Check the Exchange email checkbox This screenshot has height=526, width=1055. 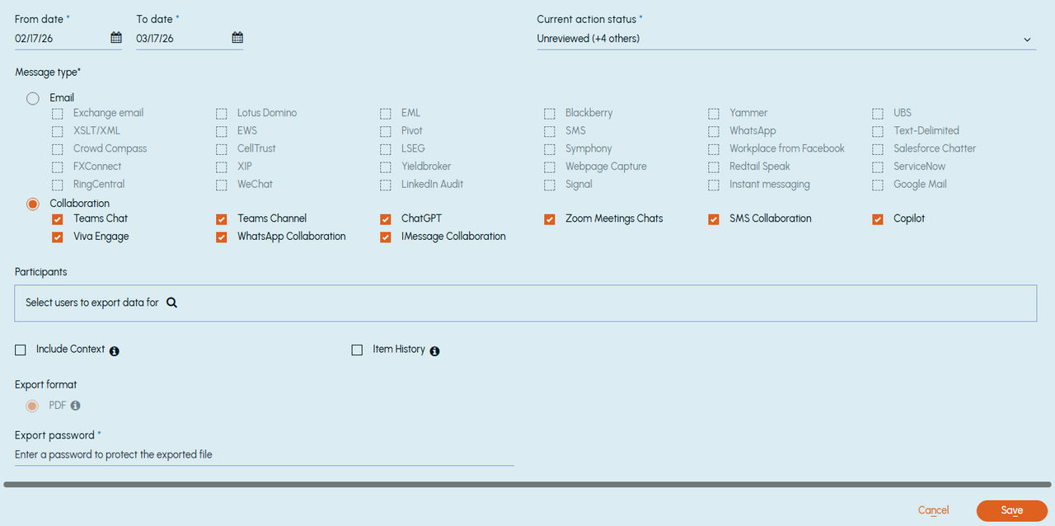(57, 114)
